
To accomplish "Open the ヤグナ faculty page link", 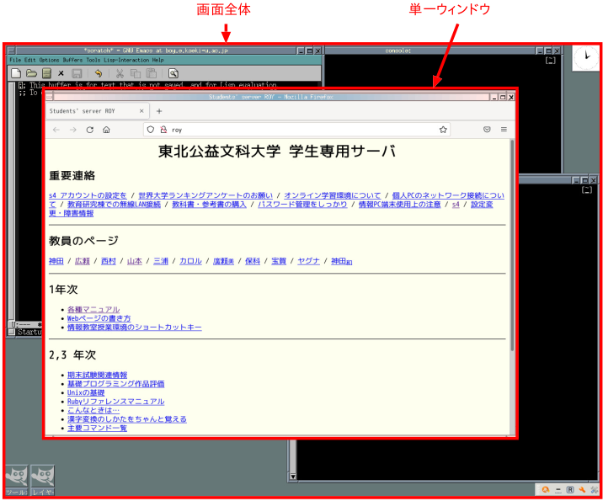I will 308,261.
